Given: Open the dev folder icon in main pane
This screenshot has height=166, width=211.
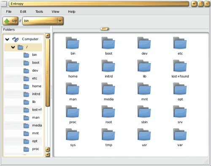Looking at the screenshot, I should pos(144,43).
